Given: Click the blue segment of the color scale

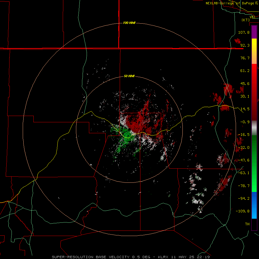Looking at the screenshot, I should pyautogui.click(x=254, y=205).
